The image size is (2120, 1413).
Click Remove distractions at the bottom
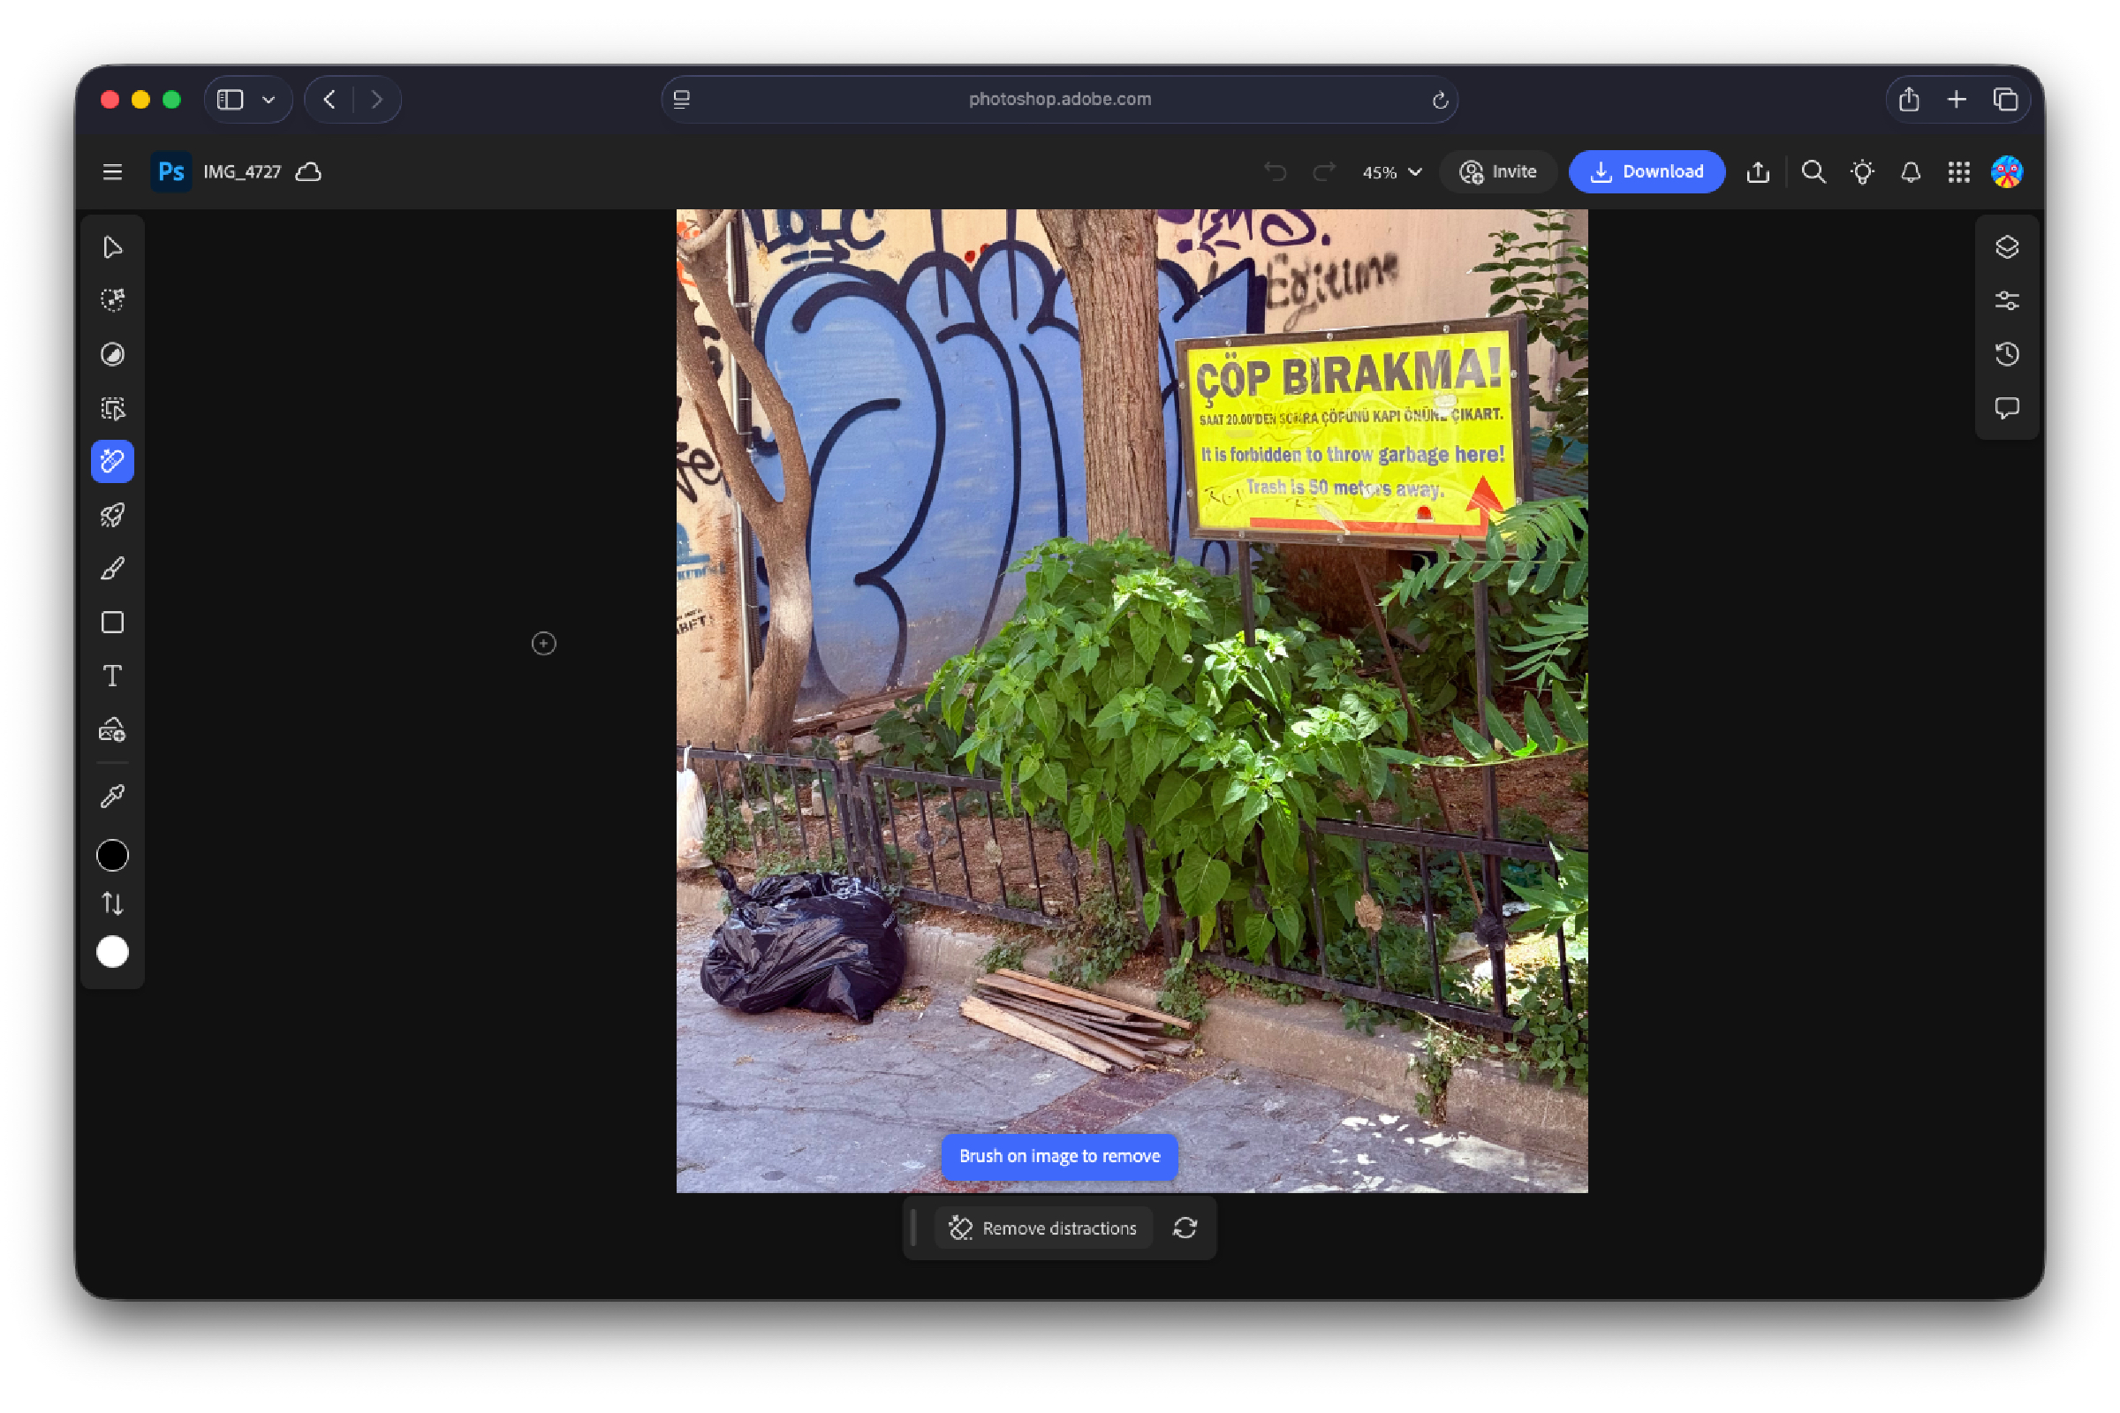[x=1044, y=1228]
